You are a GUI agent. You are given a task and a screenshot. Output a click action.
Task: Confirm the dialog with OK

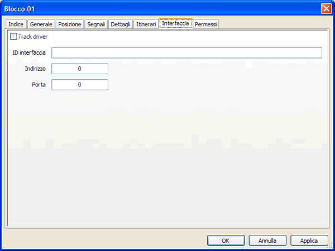226,240
